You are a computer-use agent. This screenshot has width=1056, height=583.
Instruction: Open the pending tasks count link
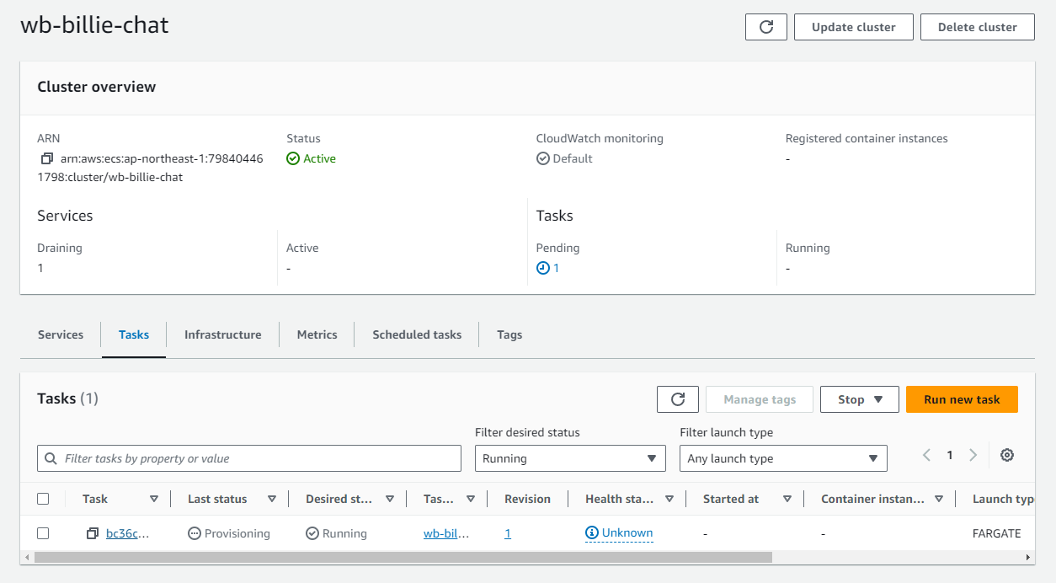pos(556,268)
